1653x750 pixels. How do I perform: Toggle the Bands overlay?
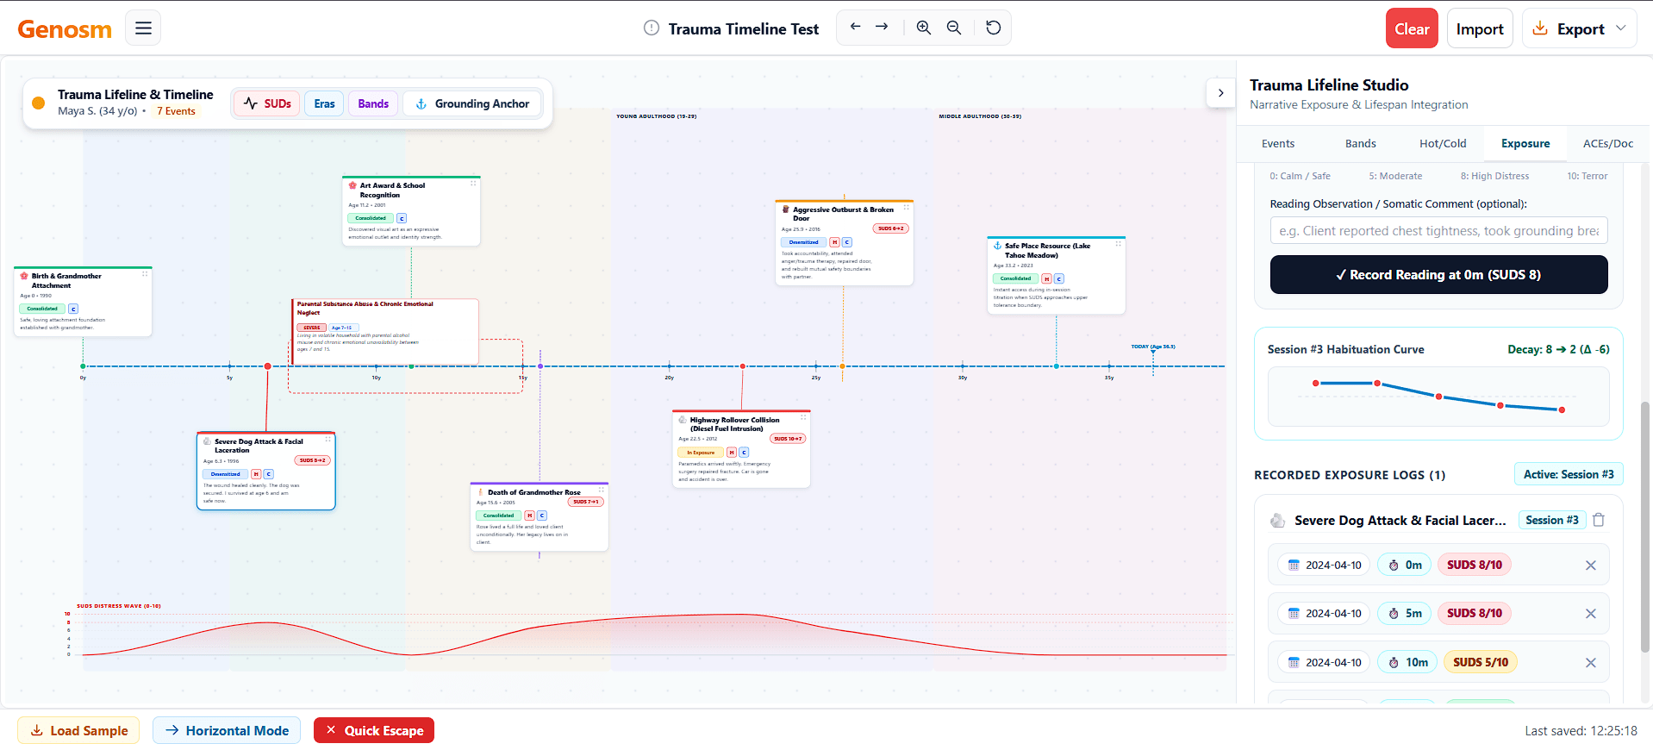tap(373, 103)
